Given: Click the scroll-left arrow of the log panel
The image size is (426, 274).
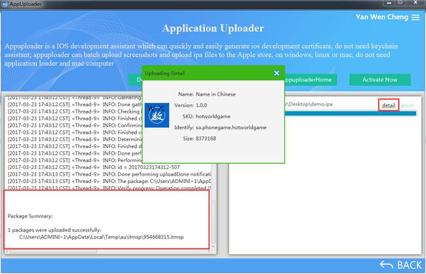Looking at the screenshot, I should point(7,251).
